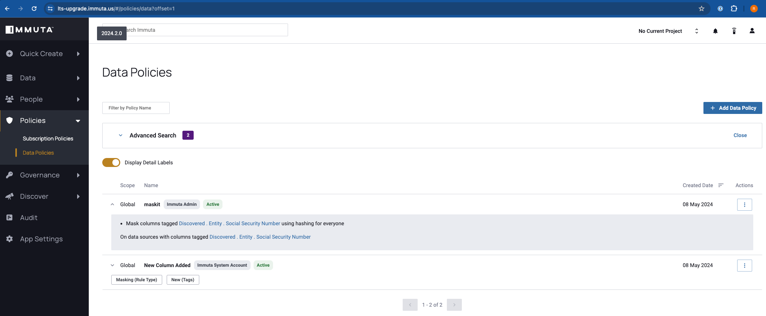766x316 pixels.
Task: Click the Quick Create plus icon
Action: tap(10, 53)
